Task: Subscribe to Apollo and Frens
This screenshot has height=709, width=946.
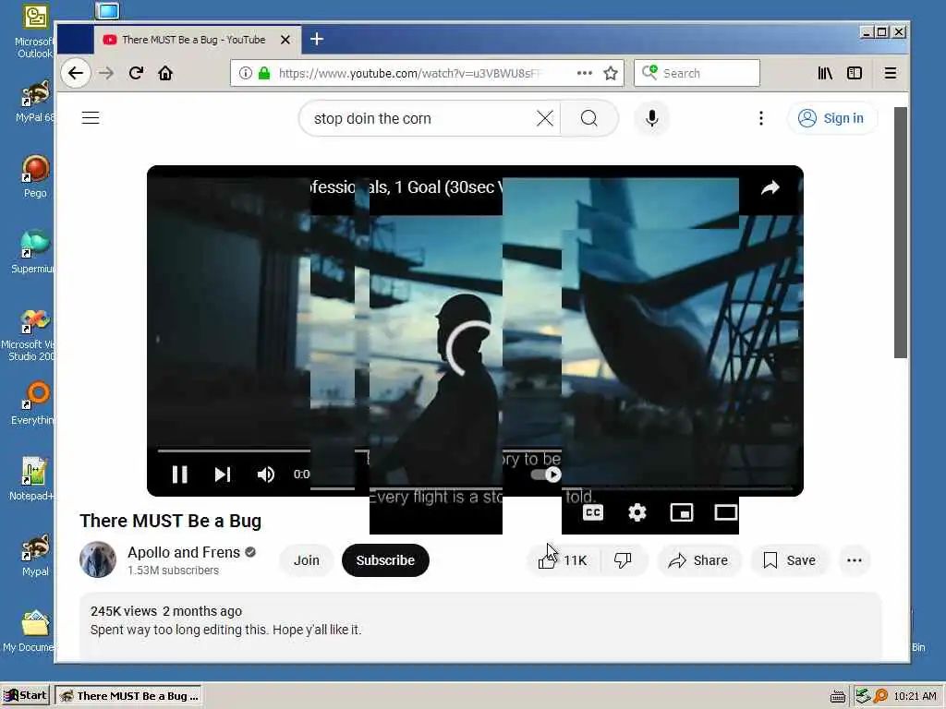Action: pyautogui.click(x=385, y=560)
